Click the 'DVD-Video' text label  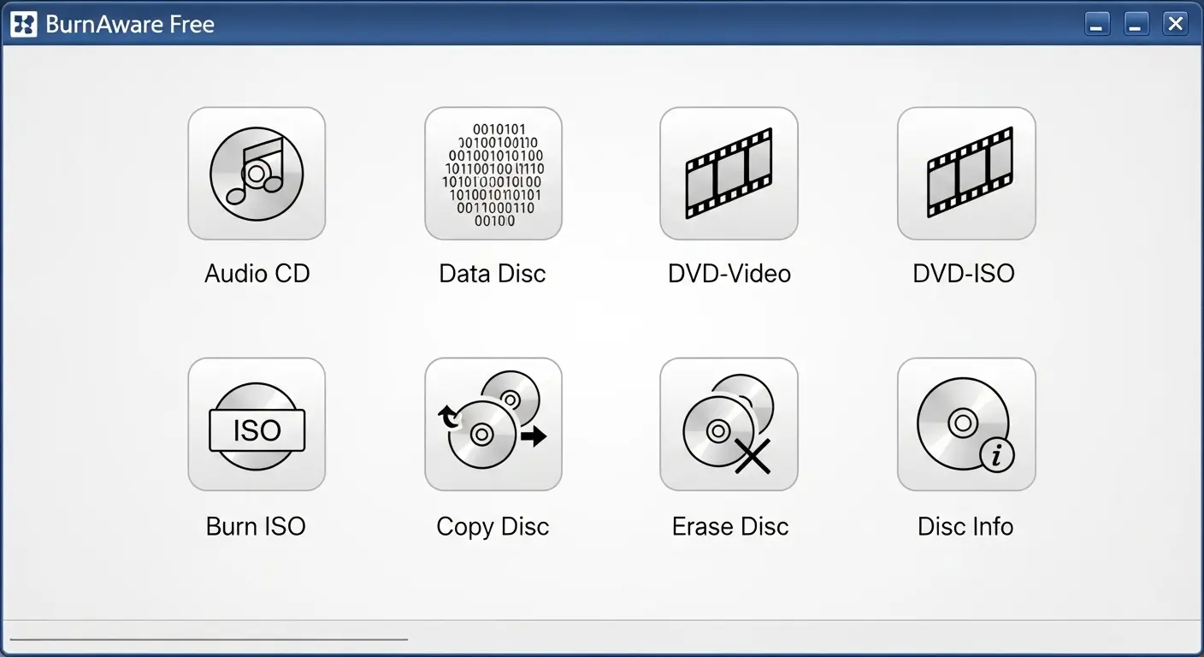point(729,274)
